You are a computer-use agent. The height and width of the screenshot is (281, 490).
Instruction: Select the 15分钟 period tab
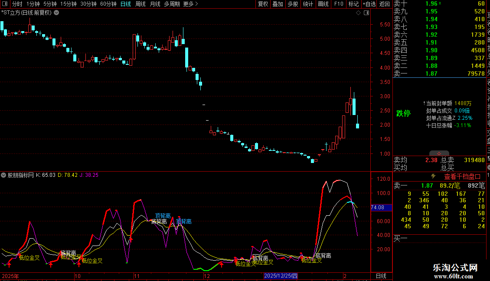point(68,4)
